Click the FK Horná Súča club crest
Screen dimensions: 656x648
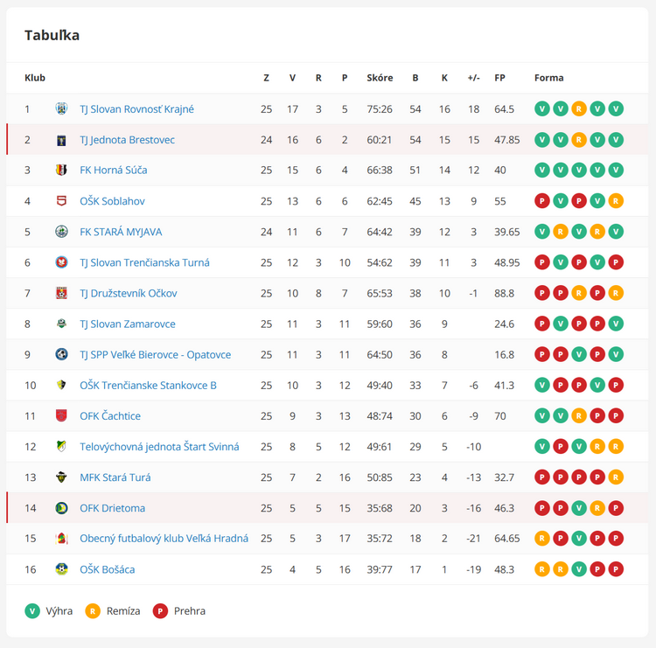click(x=61, y=170)
